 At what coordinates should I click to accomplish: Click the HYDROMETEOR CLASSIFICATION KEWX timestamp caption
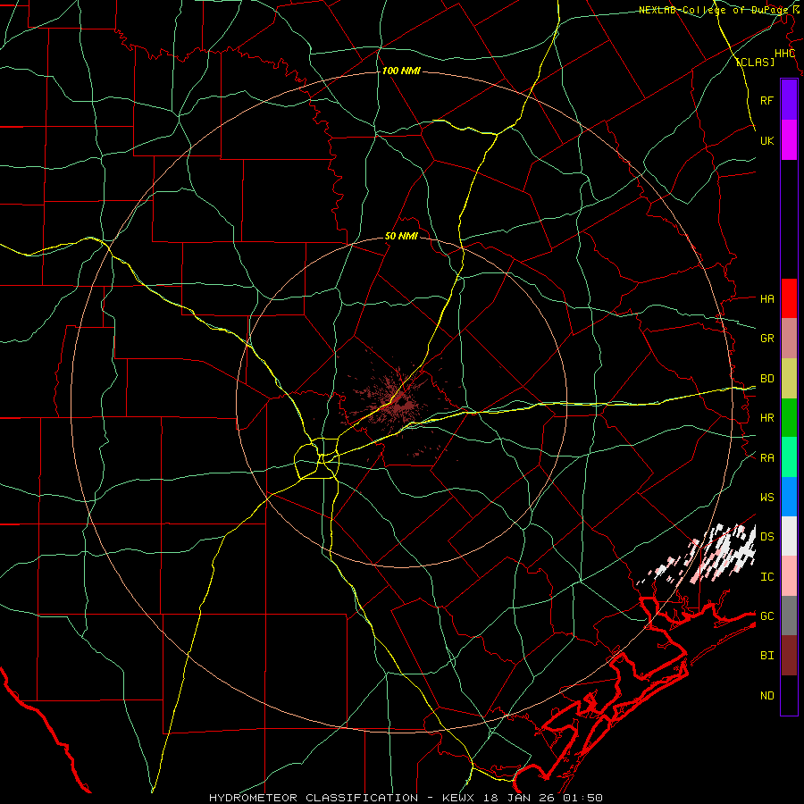406,798
